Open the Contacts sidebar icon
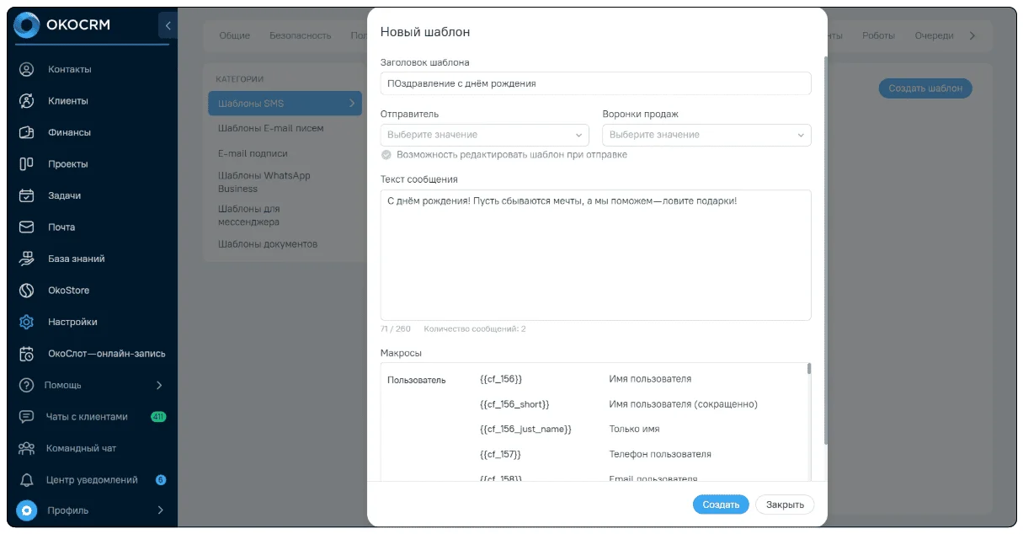Screen dimensions: 1023x534 (x=26, y=69)
